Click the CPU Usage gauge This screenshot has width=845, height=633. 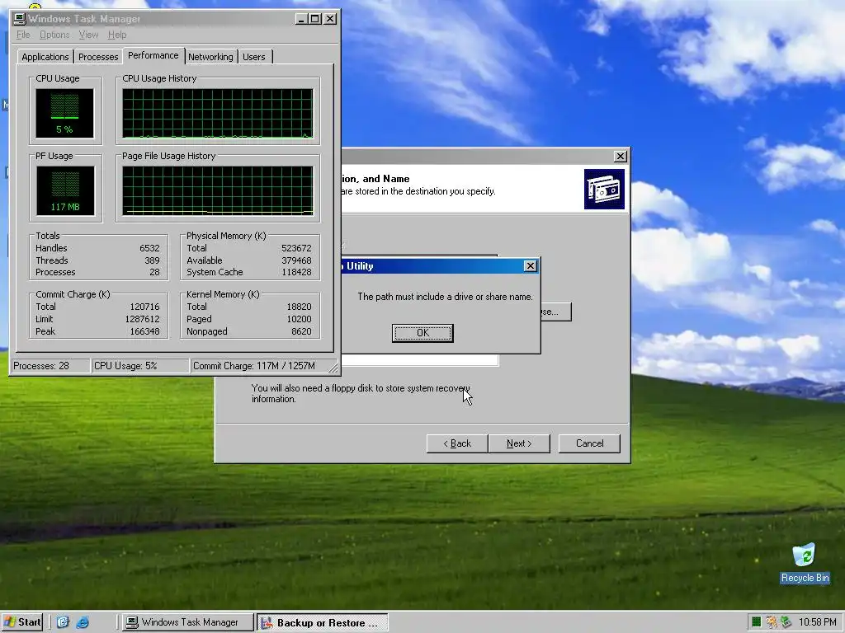64,114
